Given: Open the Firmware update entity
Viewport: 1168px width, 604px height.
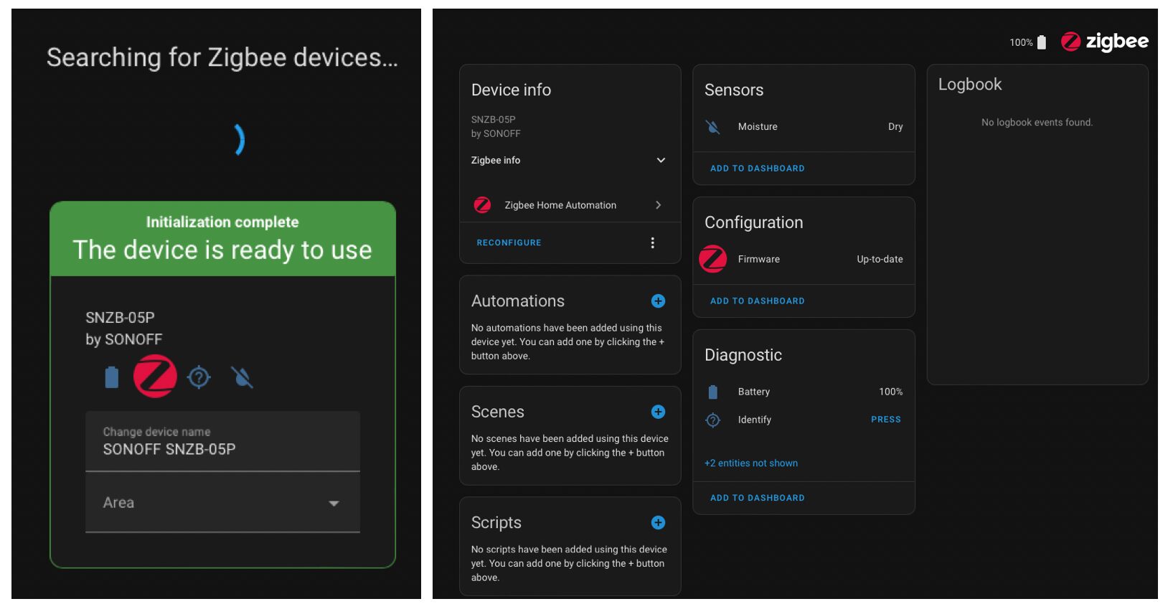Looking at the screenshot, I should coord(804,260).
